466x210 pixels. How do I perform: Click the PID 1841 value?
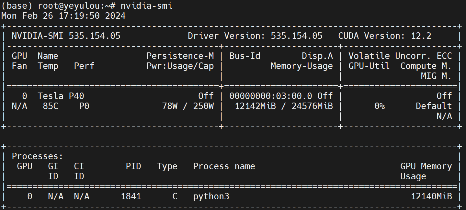[131, 196]
